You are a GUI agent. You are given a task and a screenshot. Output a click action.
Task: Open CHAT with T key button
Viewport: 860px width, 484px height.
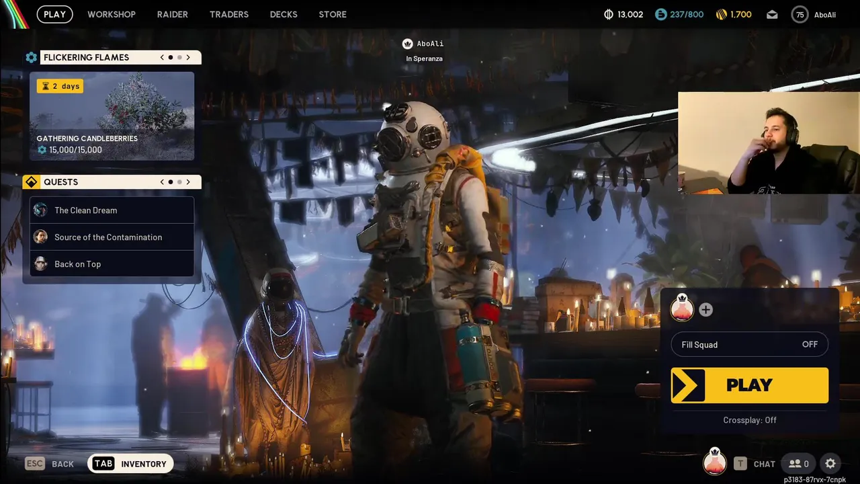(x=755, y=464)
